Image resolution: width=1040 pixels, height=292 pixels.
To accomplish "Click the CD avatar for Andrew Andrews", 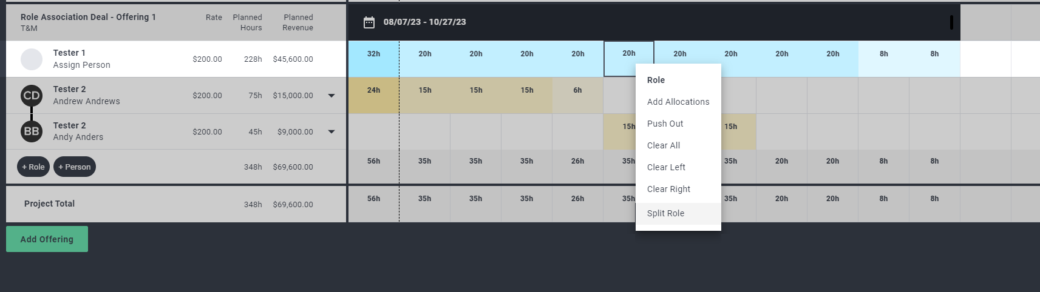I will click(x=32, y=96).
